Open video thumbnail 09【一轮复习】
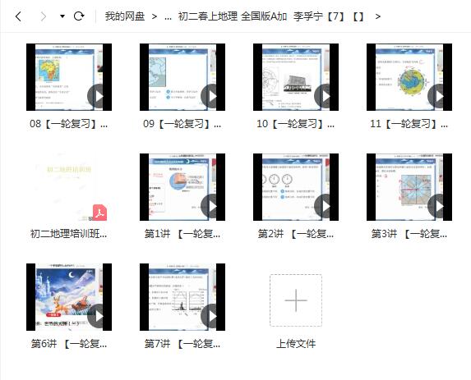471x380 pixels. (x=182, y=77)
